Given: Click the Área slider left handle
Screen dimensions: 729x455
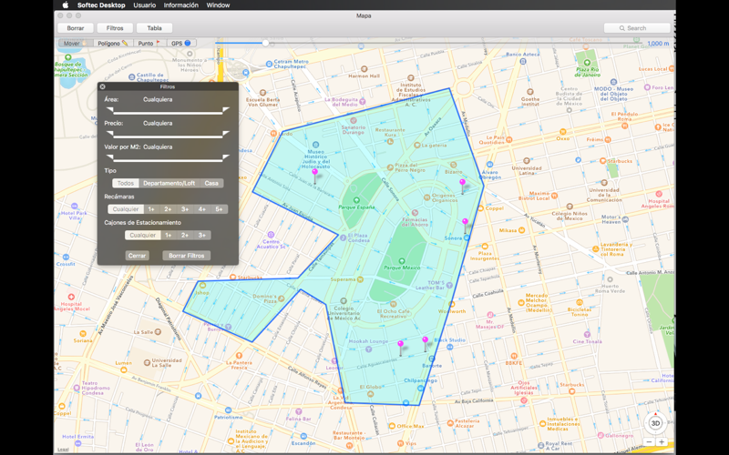Looking at the screenshot, I should point(109,110).
